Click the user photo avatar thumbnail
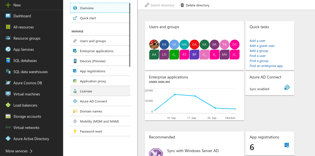315x156 pixels. coord(154,44)
